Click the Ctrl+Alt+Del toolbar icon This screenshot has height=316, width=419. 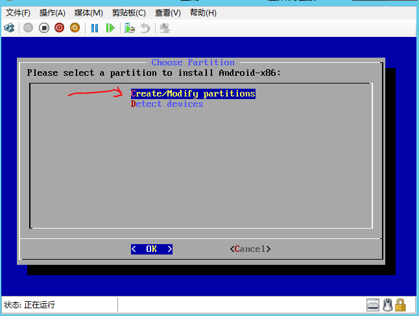[9, 28]
